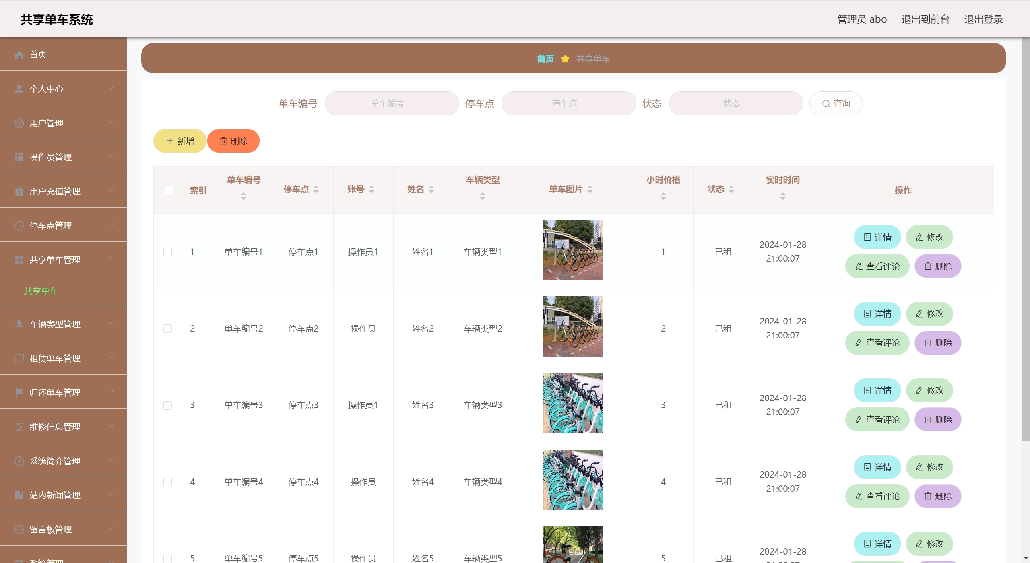The width and height of the screenshot is (1030, 563).
Task: Open the bike thumbnail image in row 3
Action: tap(573, 403)
